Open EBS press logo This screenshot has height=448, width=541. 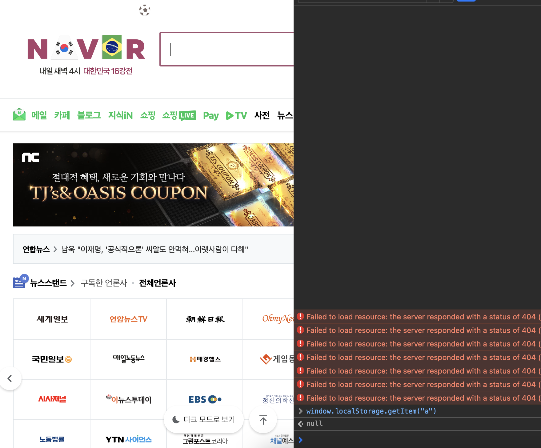click(205, 399)
